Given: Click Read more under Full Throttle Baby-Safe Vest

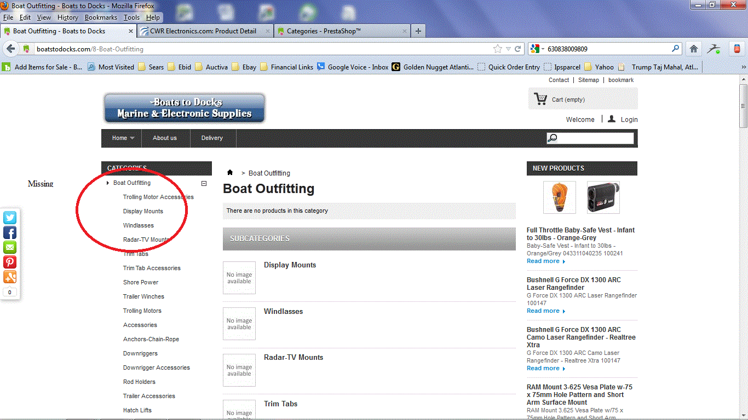Looking at the screenshot, I should 546,261.
